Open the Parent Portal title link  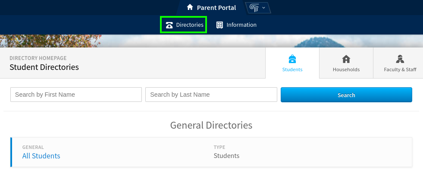click(216, 7)
